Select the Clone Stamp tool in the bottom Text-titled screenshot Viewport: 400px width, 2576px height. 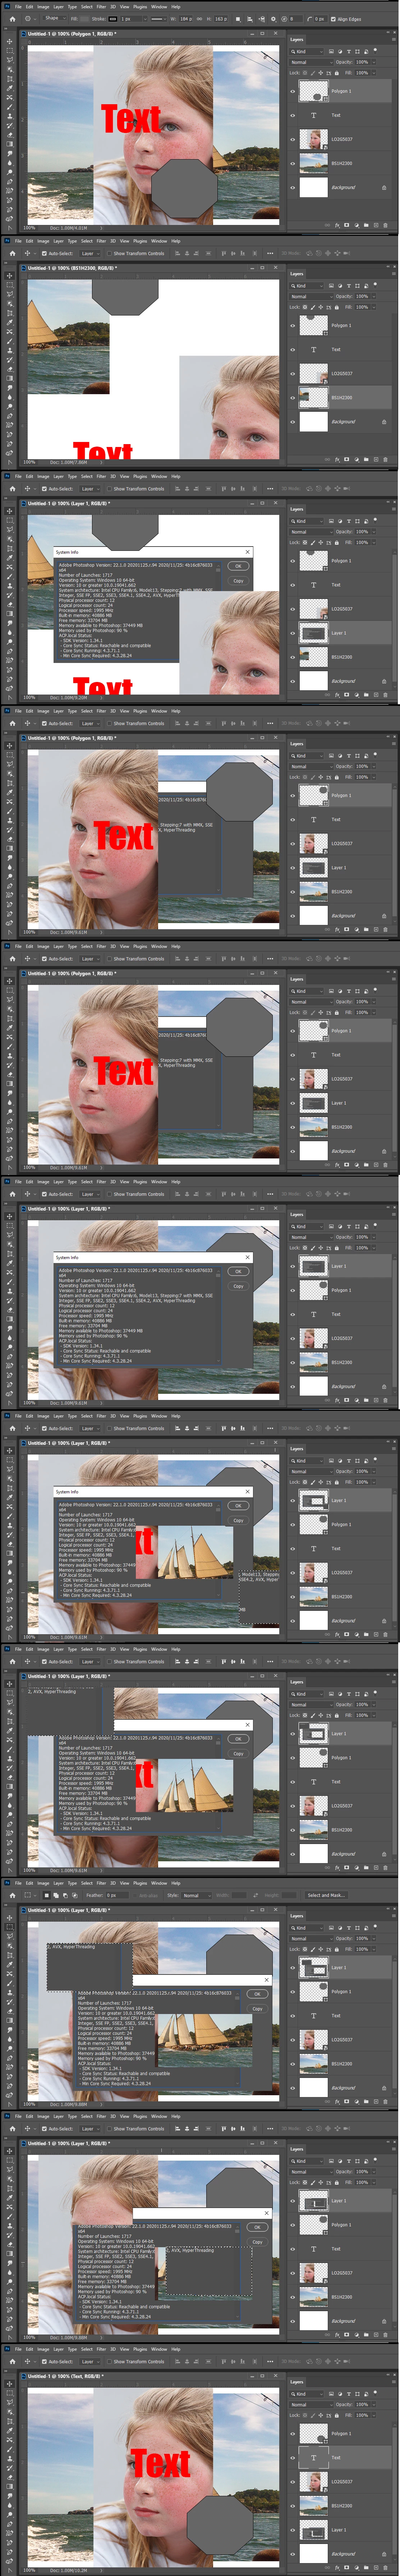(x=10, y=2459)
